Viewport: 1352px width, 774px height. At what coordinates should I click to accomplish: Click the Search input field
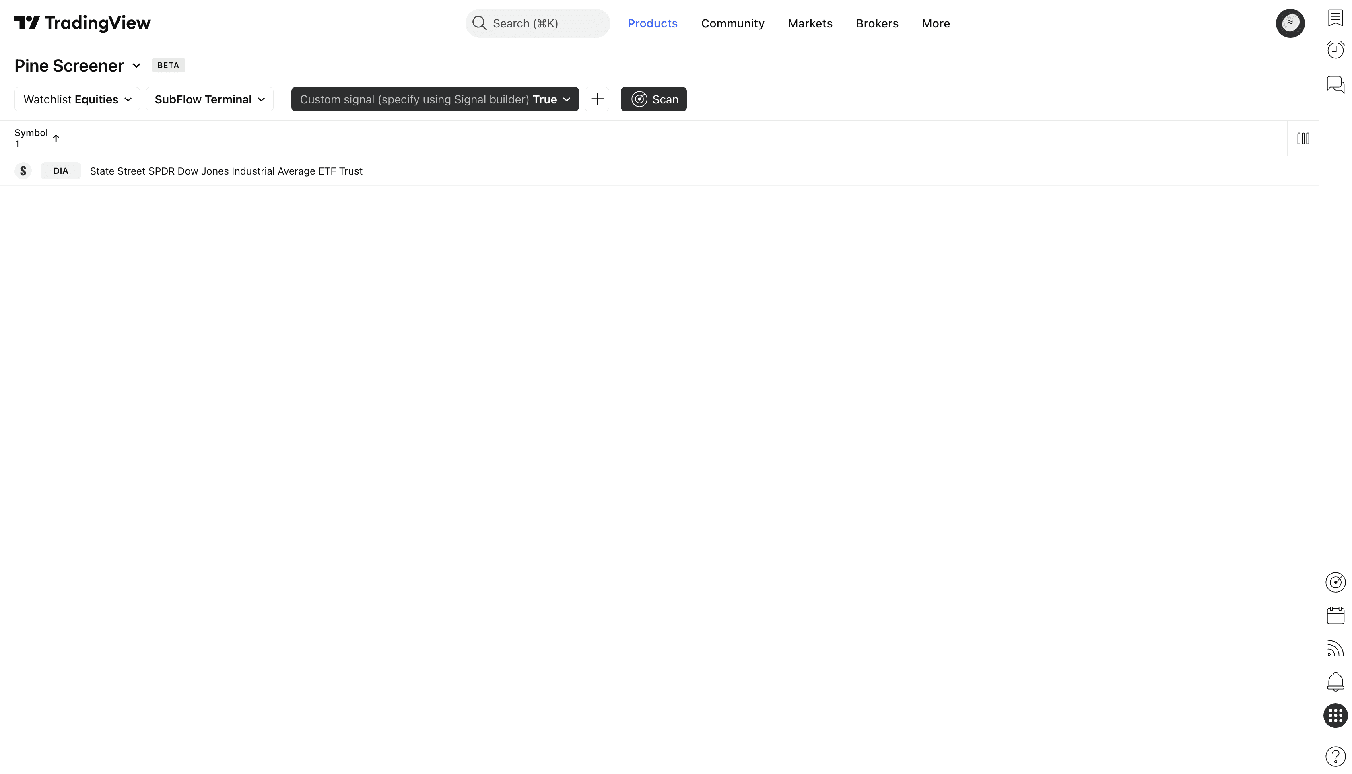[x=537, y=23]
